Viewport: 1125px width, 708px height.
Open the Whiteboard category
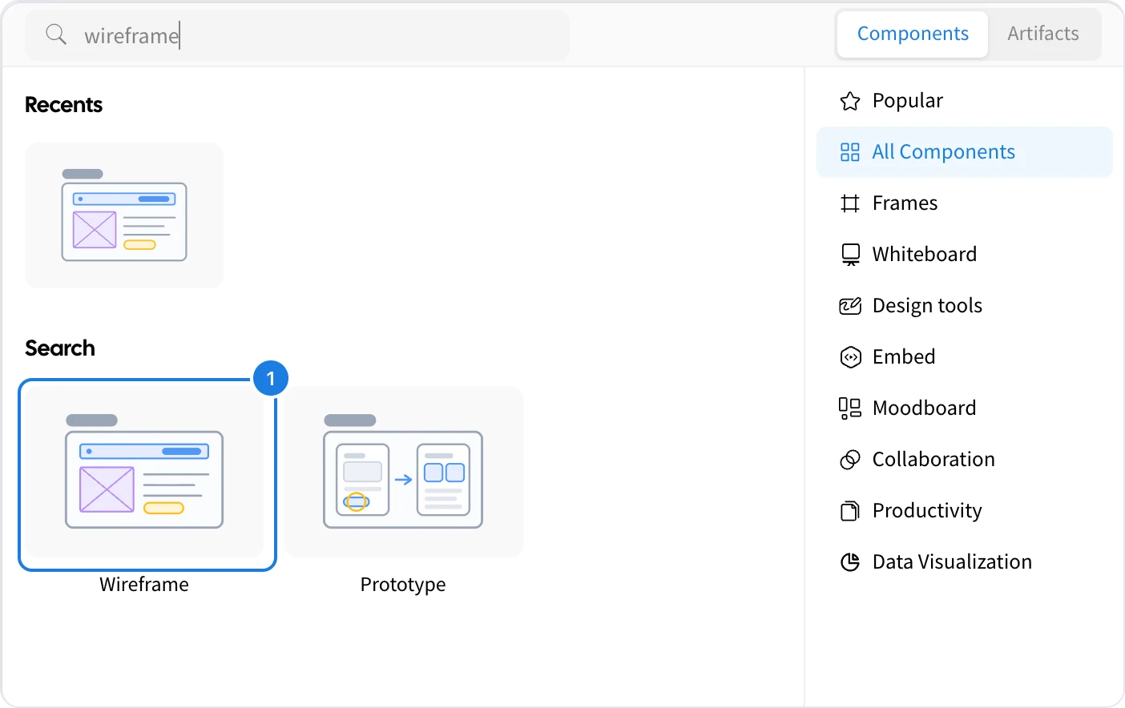(965, 255)
